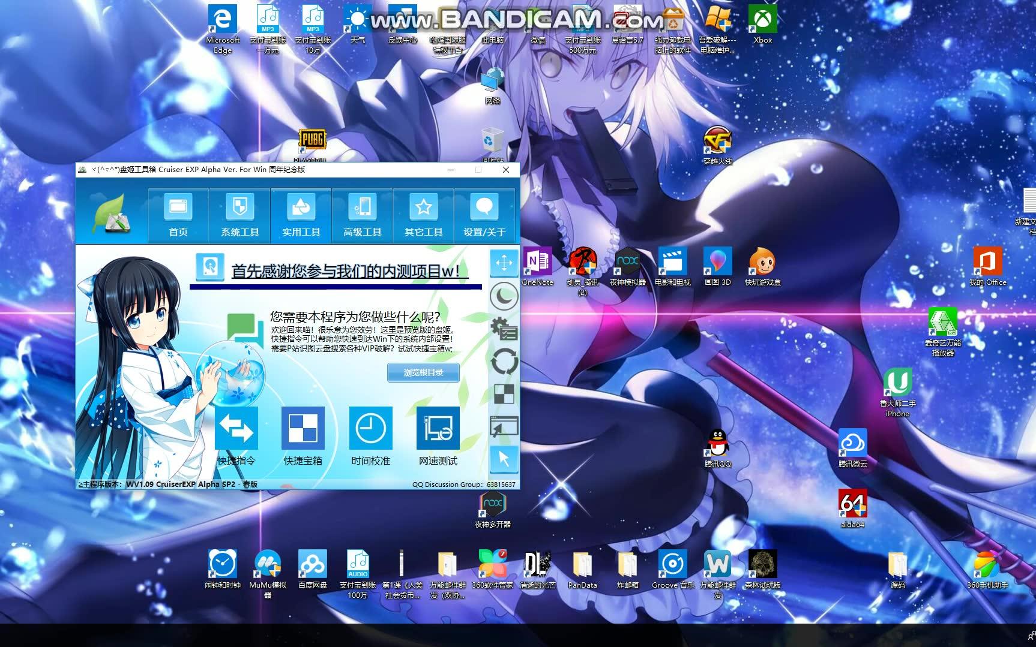Click the leaf disk logo in toolbox header
Image resolution: width=1036 pixels, height=647 pixels.
pos(110,214)
